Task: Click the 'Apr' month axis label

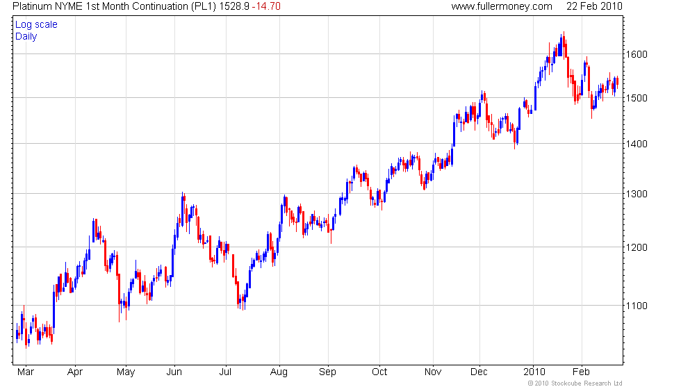Action: pyautogui.click(x=75, y=372)
